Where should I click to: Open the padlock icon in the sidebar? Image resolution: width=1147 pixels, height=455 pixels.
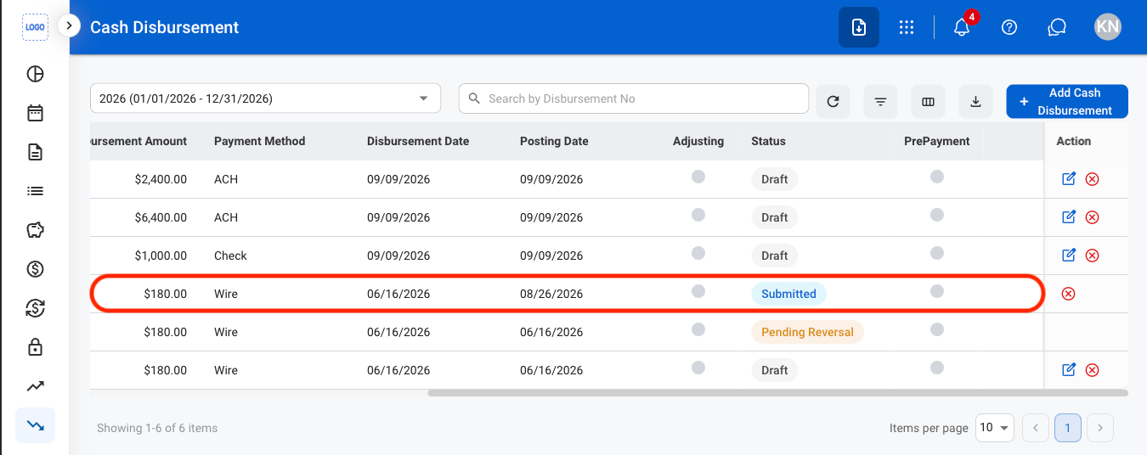(x=35, y=347)
